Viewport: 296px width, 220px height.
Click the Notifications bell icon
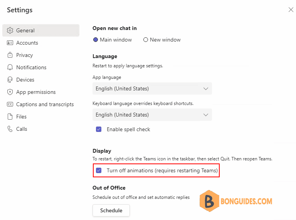coord(10,67)
